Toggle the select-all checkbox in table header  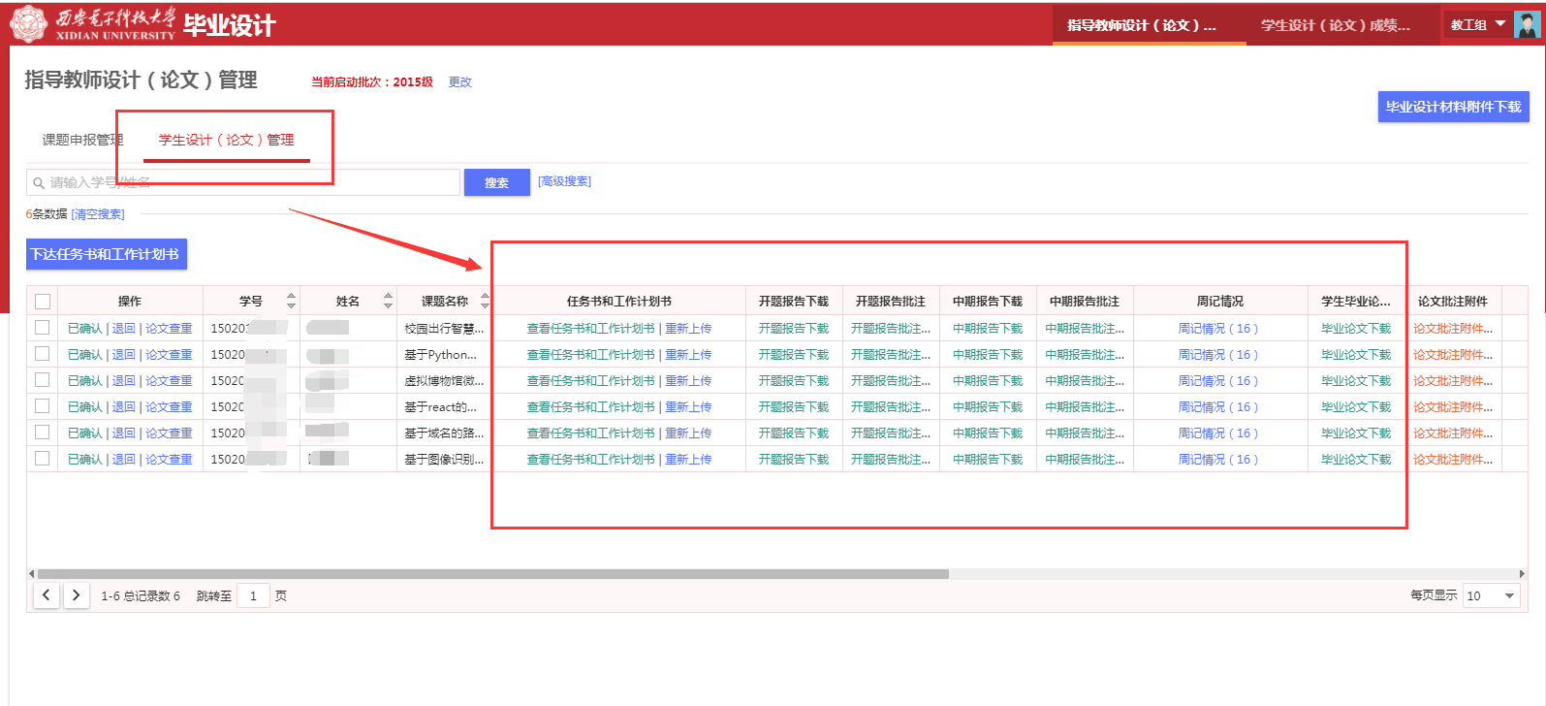tap(43, 302)
